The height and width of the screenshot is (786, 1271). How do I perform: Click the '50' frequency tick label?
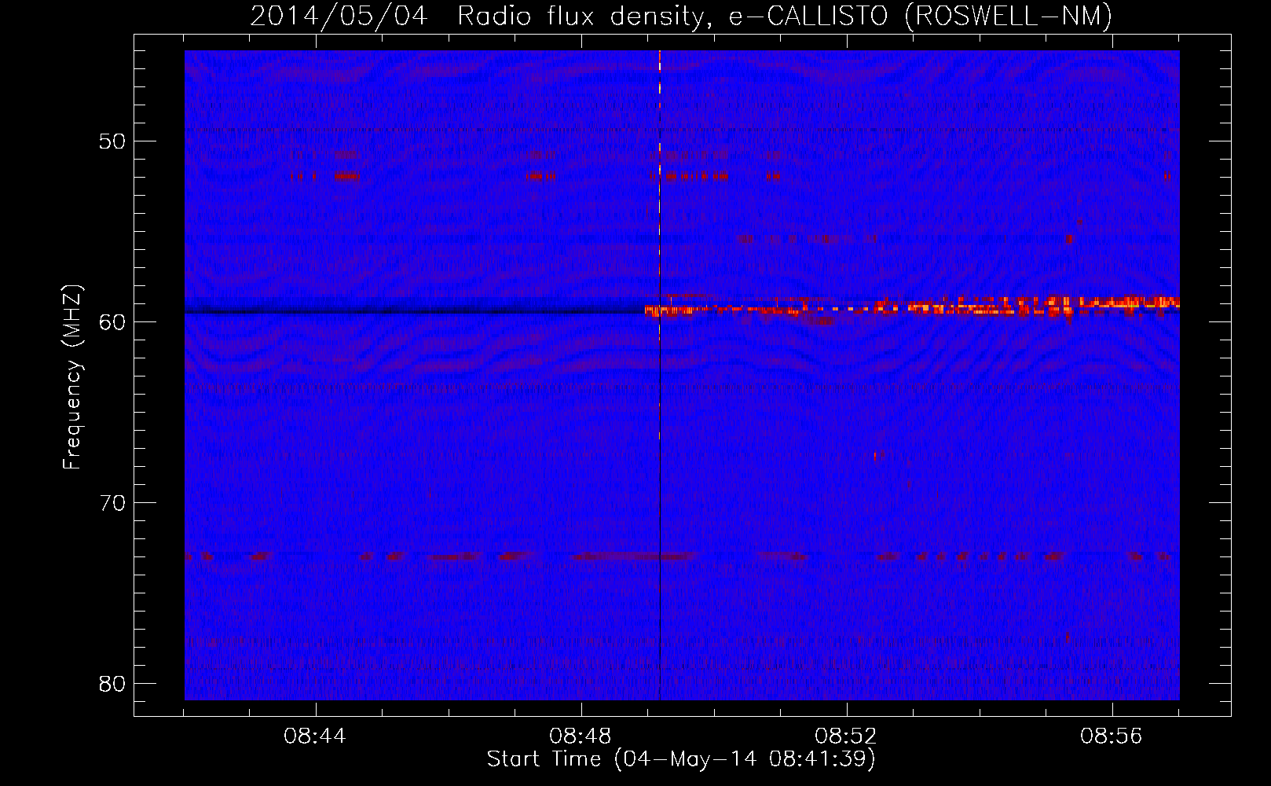[112, 141]
